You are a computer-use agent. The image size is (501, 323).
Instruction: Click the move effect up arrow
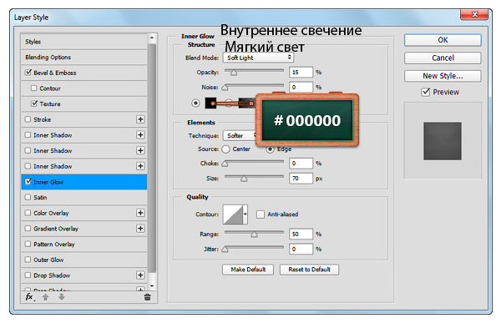[45, 297]
